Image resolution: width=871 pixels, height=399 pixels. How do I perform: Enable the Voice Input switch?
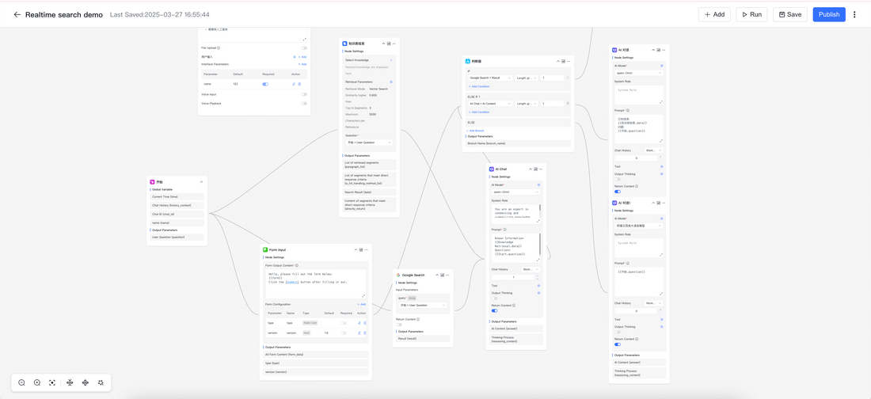pyautogui.click(x=303, y=94)
